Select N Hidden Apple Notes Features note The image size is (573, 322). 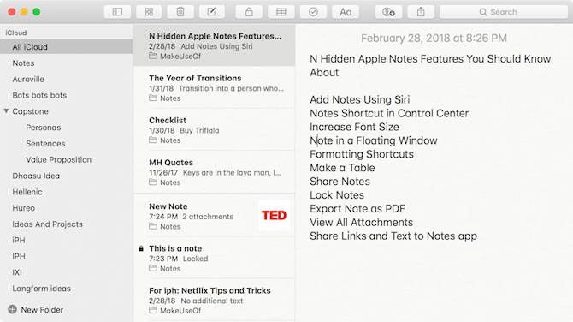[x=214, y=45]
